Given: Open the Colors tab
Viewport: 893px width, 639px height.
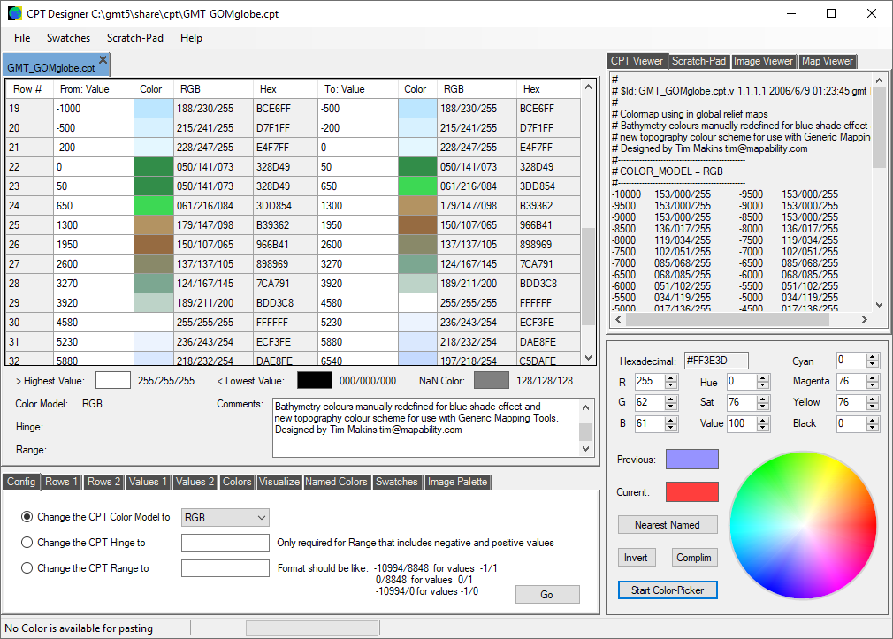Looking at the screenshot, I should point(237,482).
